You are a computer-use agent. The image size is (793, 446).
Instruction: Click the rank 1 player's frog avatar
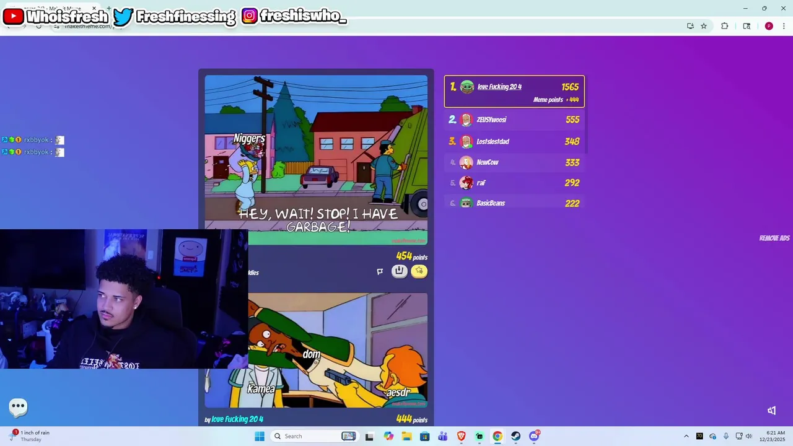pos(467,87)
